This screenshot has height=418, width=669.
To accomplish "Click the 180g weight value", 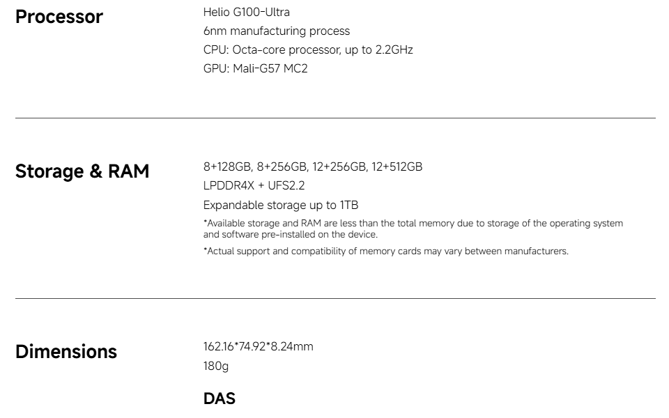I will 215,365.
